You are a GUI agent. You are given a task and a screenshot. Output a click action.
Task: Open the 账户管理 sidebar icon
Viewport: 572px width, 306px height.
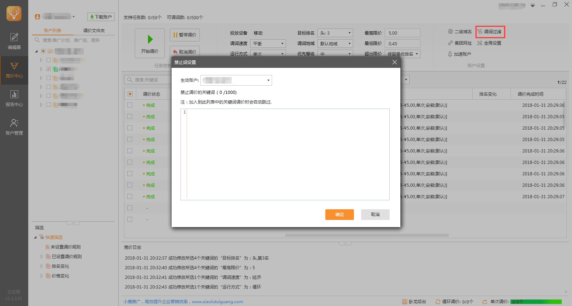pyautogui.click(x=14, y=127)
